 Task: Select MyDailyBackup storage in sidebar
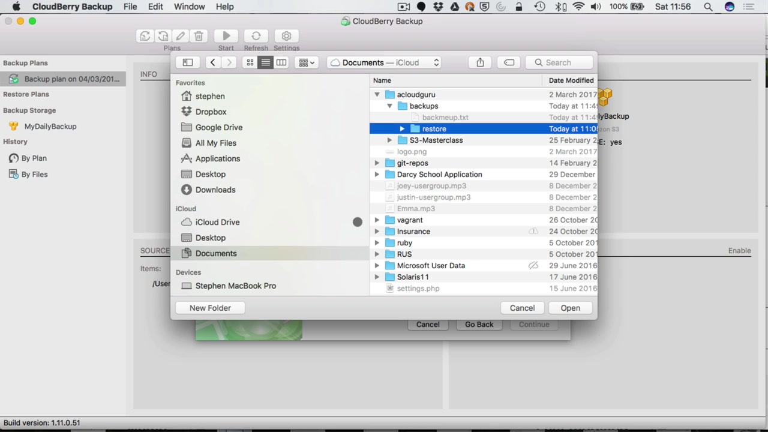pyautogui.click(x=50, y=127)
